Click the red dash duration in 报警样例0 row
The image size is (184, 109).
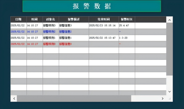coord(127,44)
